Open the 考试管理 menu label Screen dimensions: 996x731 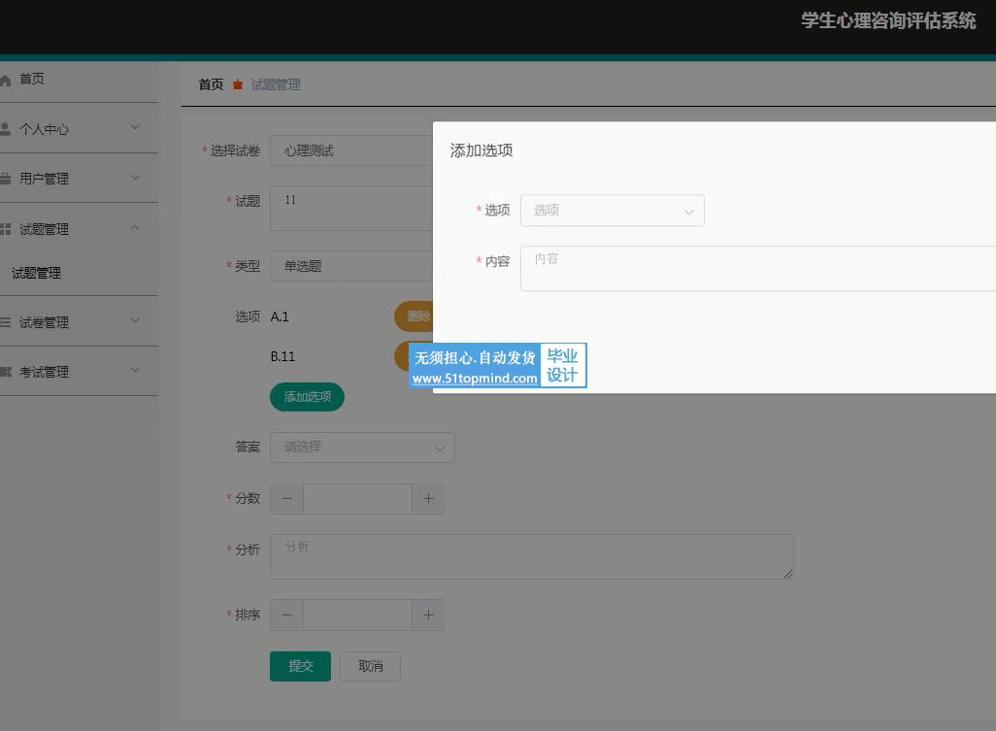coord(44,372)
